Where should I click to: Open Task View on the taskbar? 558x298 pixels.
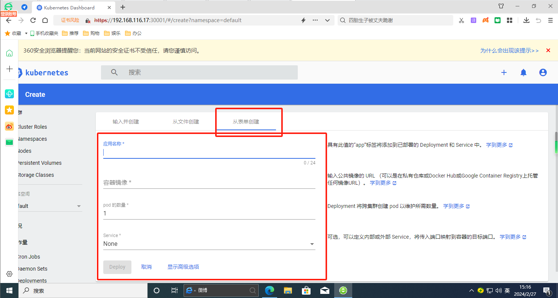coord(174,290)
